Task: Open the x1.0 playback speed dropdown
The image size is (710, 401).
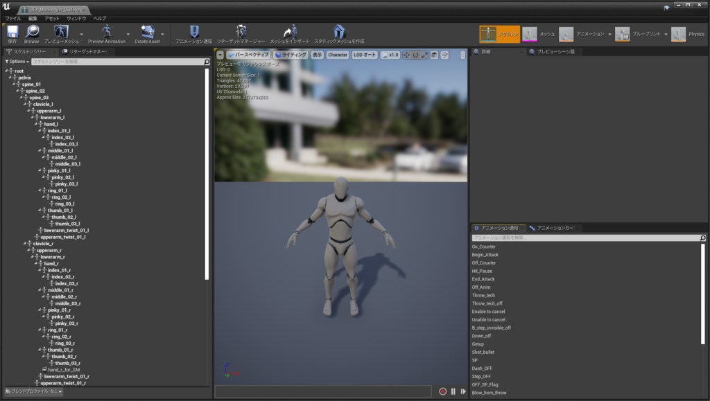Action: coord(390,55)
